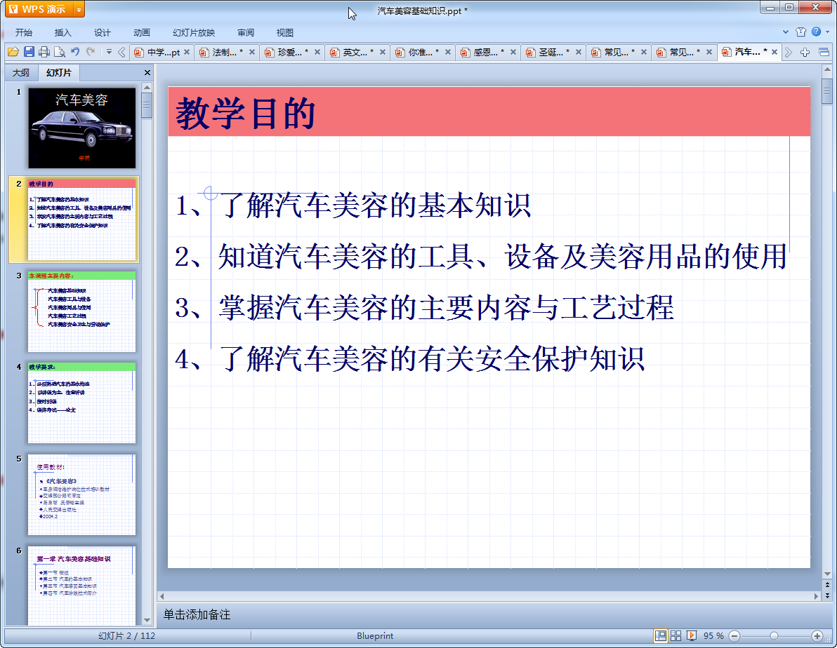Start slideshow from the status bar icon
The image size is (837, 648).
click(691, 636)
